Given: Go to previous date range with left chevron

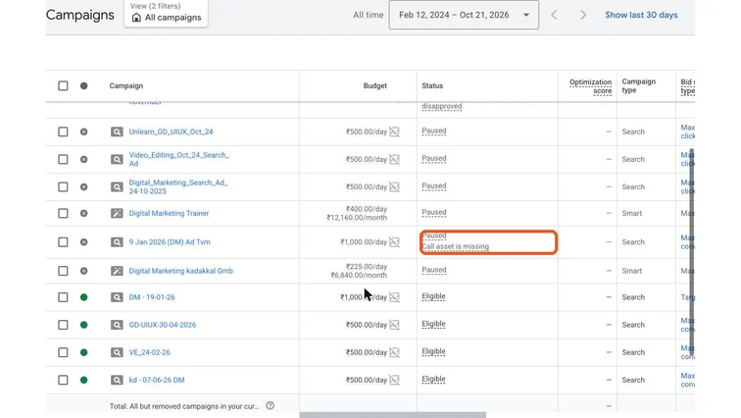Looking at the screenshot, I should (x=554, y=15).
